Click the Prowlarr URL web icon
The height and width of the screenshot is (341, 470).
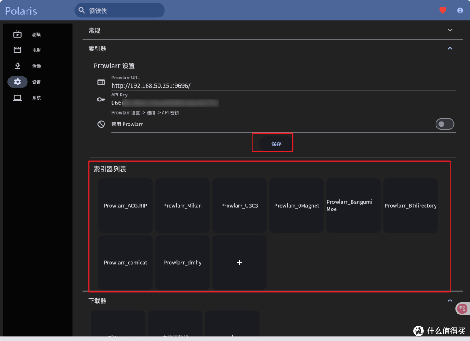click(101, 82)
